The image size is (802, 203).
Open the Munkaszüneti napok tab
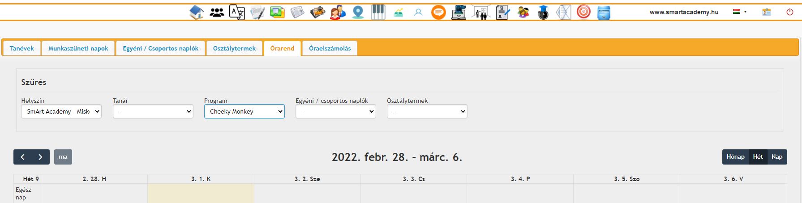pos(78,48)
